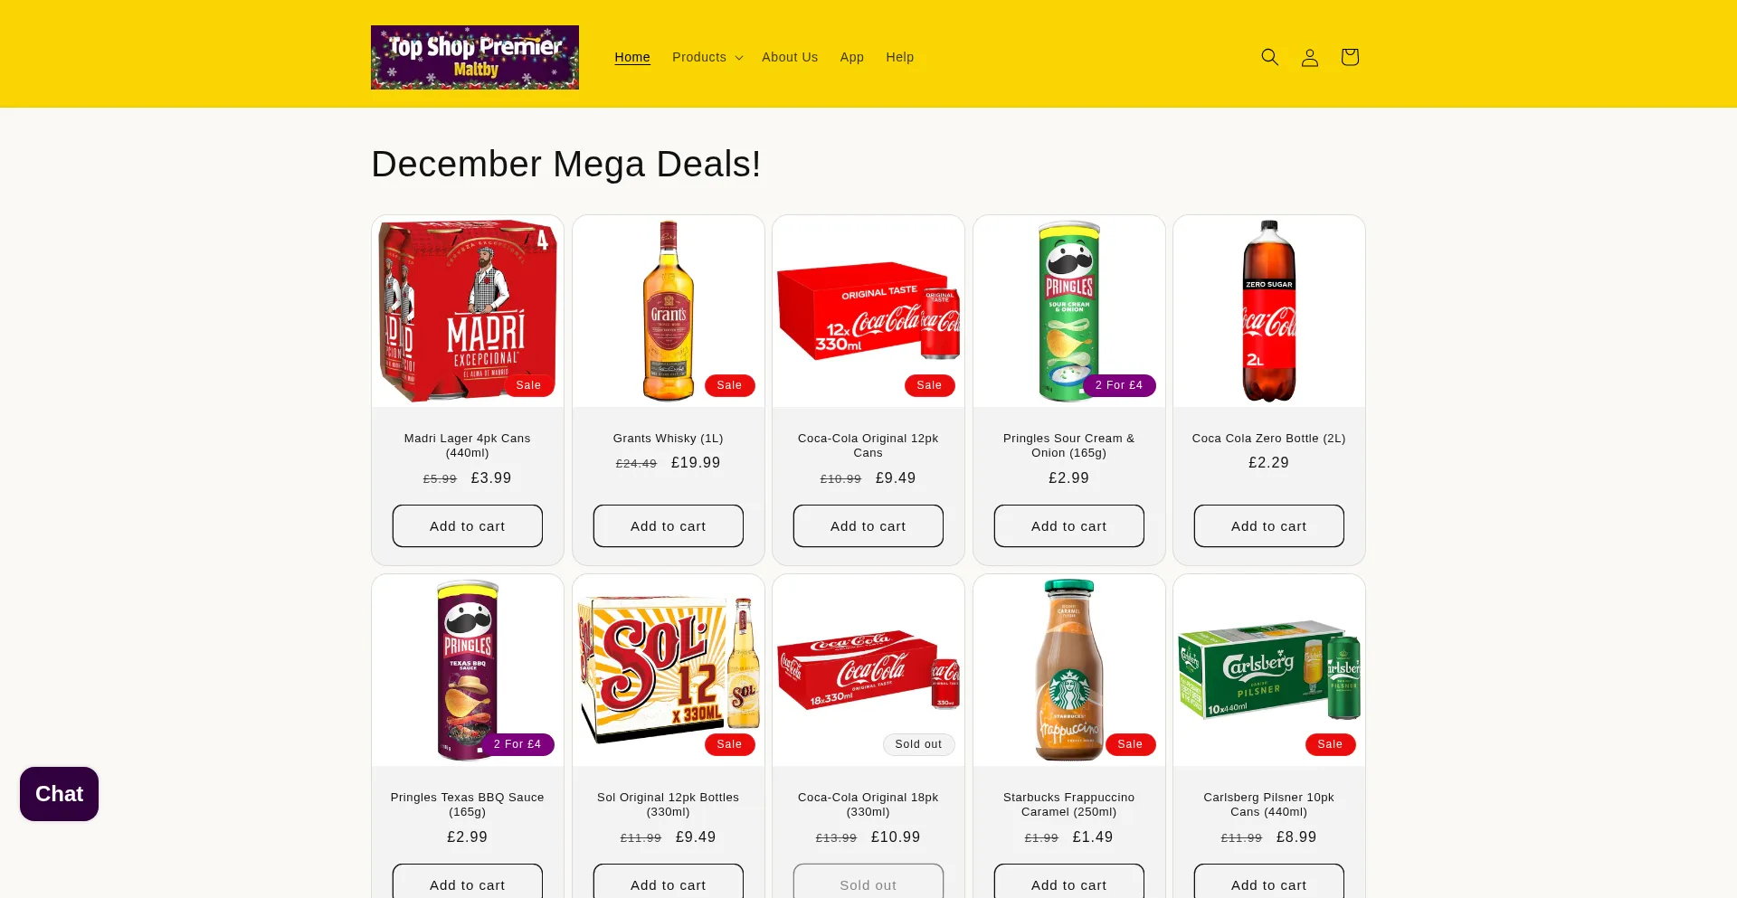Add Madri Lager 4pk Cans to cart
Image resolution: width=1737 pixels, height=898 pixels.
click(x=468, y=526)
